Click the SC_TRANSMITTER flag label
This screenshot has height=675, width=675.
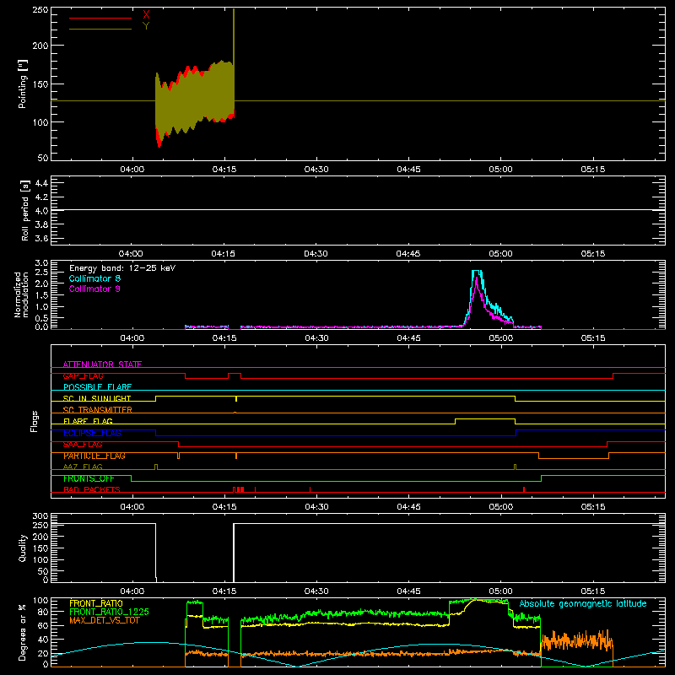coord(98,410)
